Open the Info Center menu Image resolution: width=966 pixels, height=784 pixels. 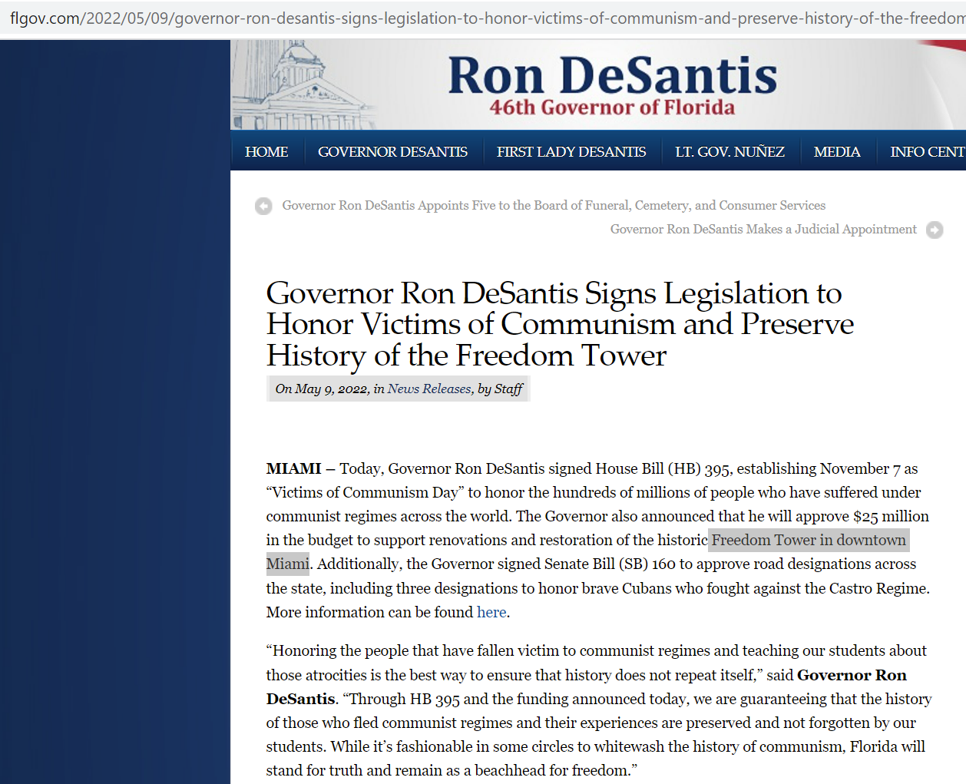(926, 152)
